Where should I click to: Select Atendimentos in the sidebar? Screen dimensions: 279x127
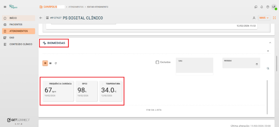tap(18, 31)
